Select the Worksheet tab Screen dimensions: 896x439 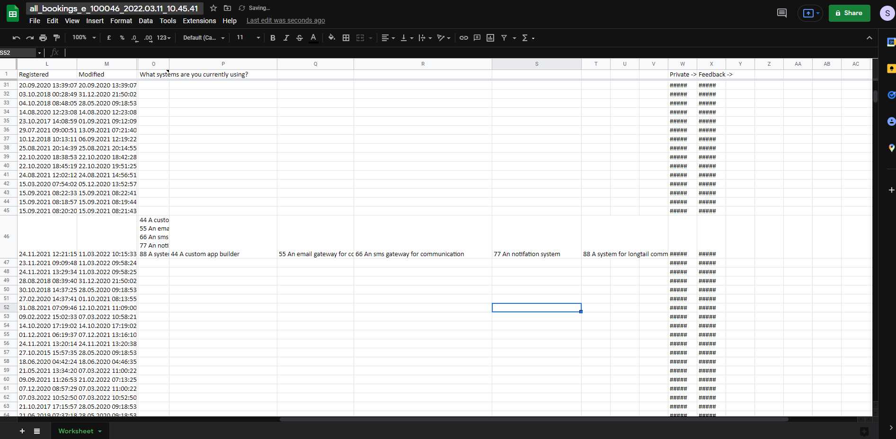80,431
